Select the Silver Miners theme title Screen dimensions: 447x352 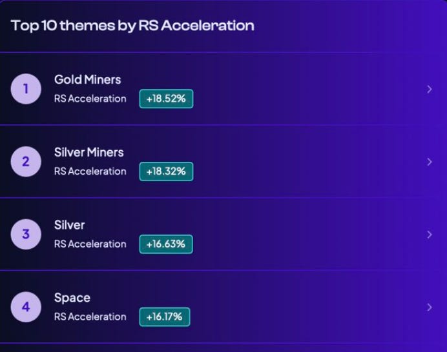(89, 153)
